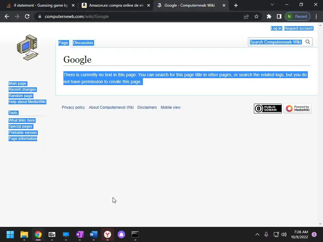Screen dimensions: 323x242
Task: Open the monitor app on taskbar
Action: pos(66,234)
